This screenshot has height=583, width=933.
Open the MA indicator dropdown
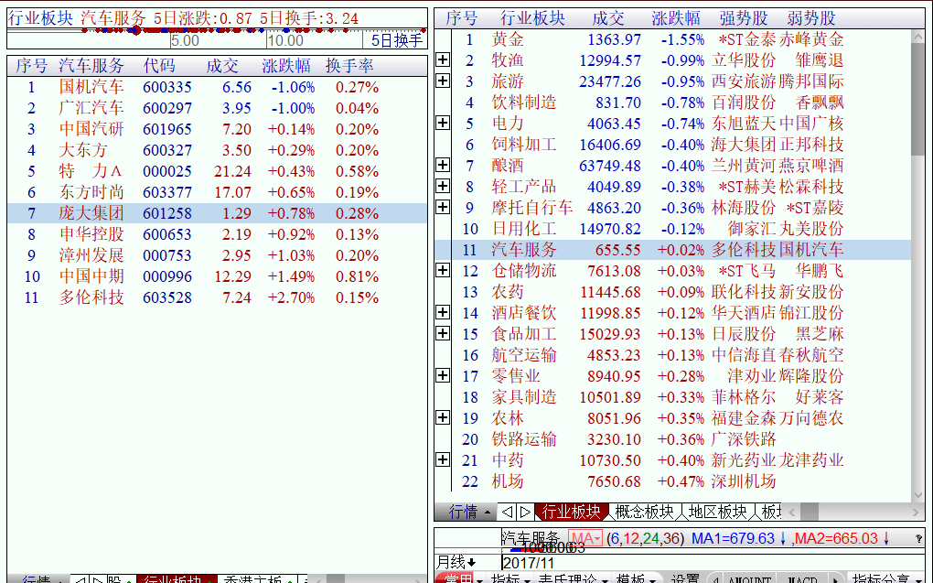pos(584,538)
